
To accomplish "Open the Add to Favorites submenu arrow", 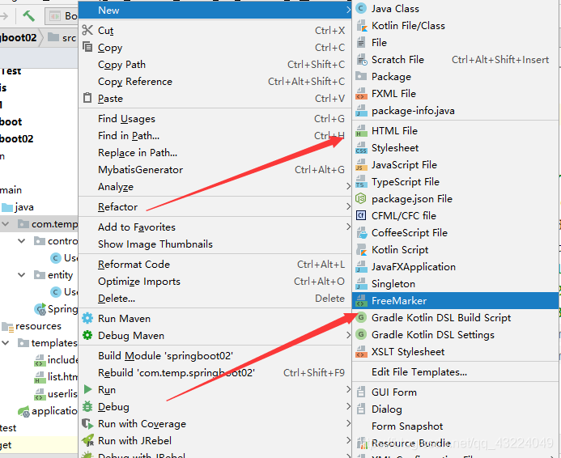I will pos(348,227).
